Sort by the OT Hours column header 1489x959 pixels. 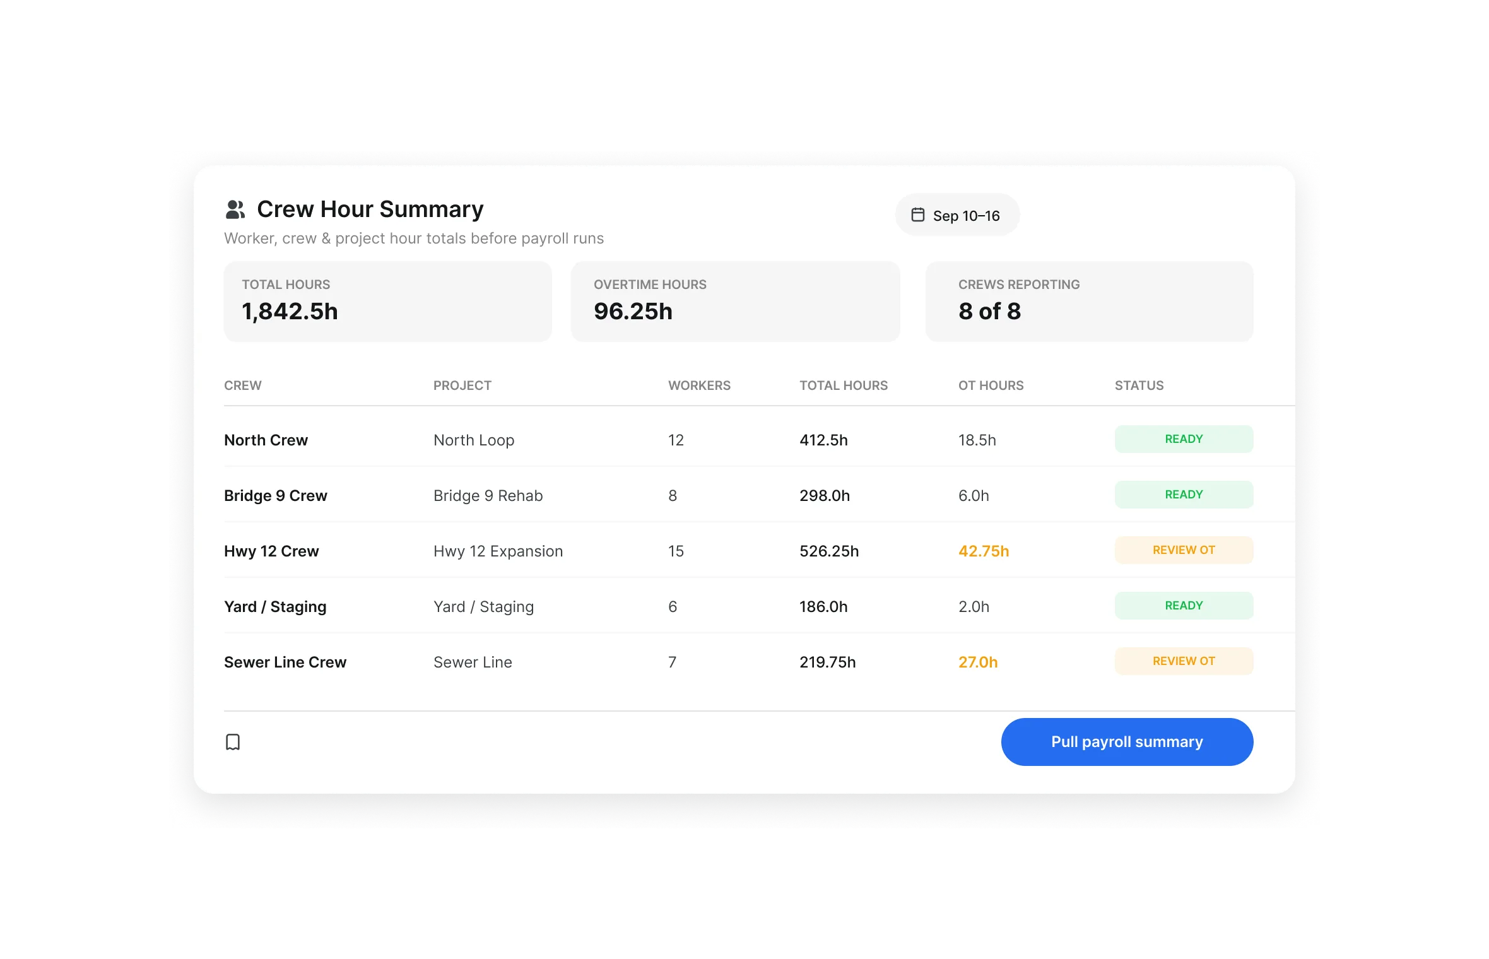[991, 385]
